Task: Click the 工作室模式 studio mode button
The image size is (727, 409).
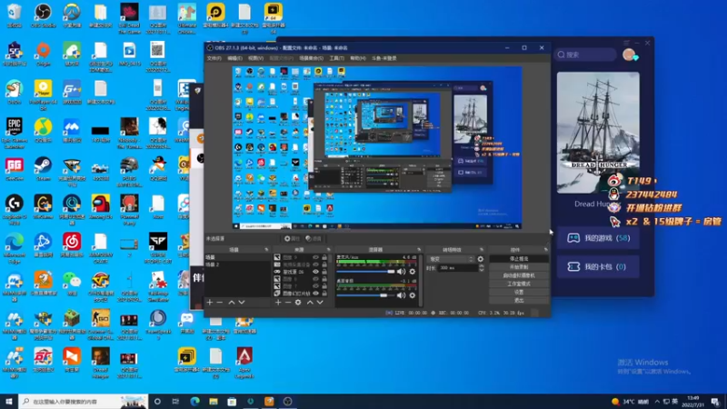Action: coord(519,284)
